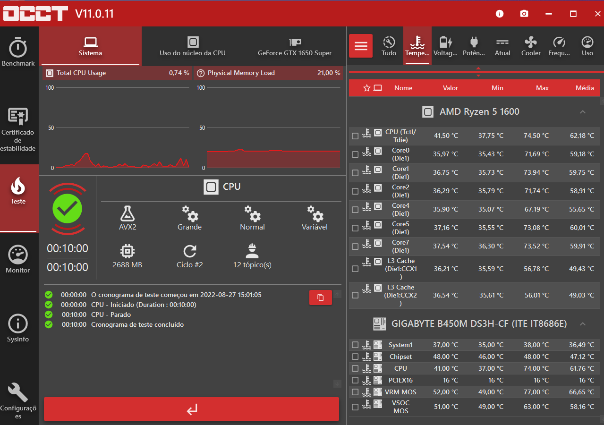Check the VRM MOS sensor checkbox

[x=355, y=392]
